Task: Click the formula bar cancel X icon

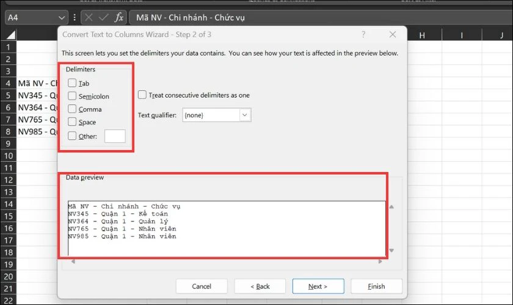Action: pyautogui.click(x=89, y=18)
